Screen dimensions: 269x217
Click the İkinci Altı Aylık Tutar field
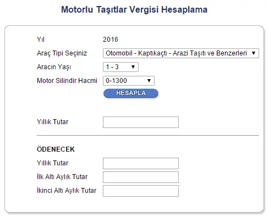click(141, 191)
